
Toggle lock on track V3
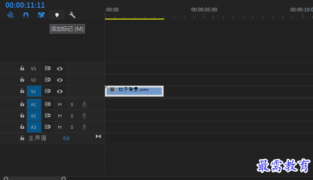pos(22,68)
